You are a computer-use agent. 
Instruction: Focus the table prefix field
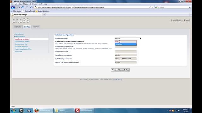[126, 62]
